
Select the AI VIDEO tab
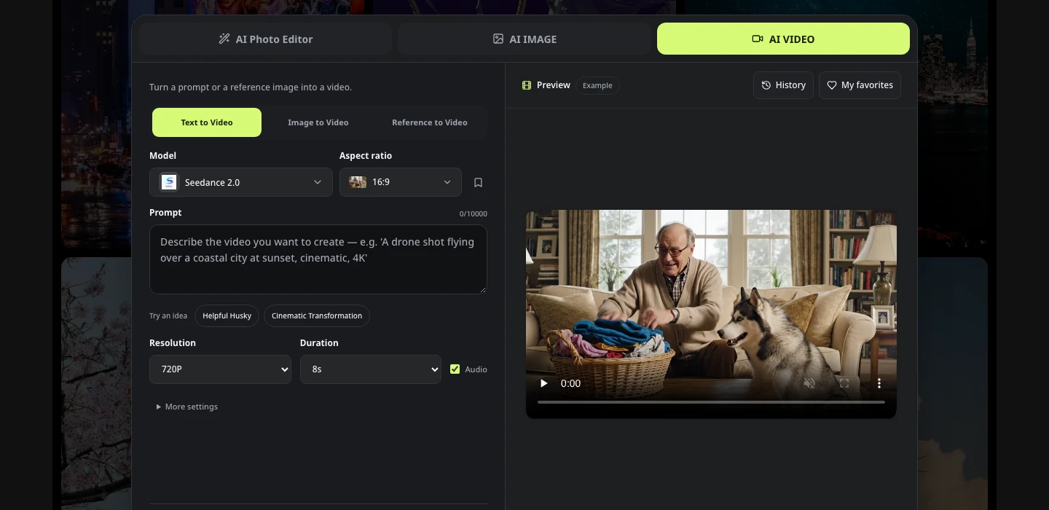(783, 39)
